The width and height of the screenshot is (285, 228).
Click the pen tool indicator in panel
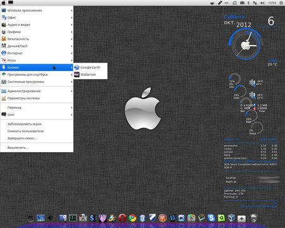(220, 3)
